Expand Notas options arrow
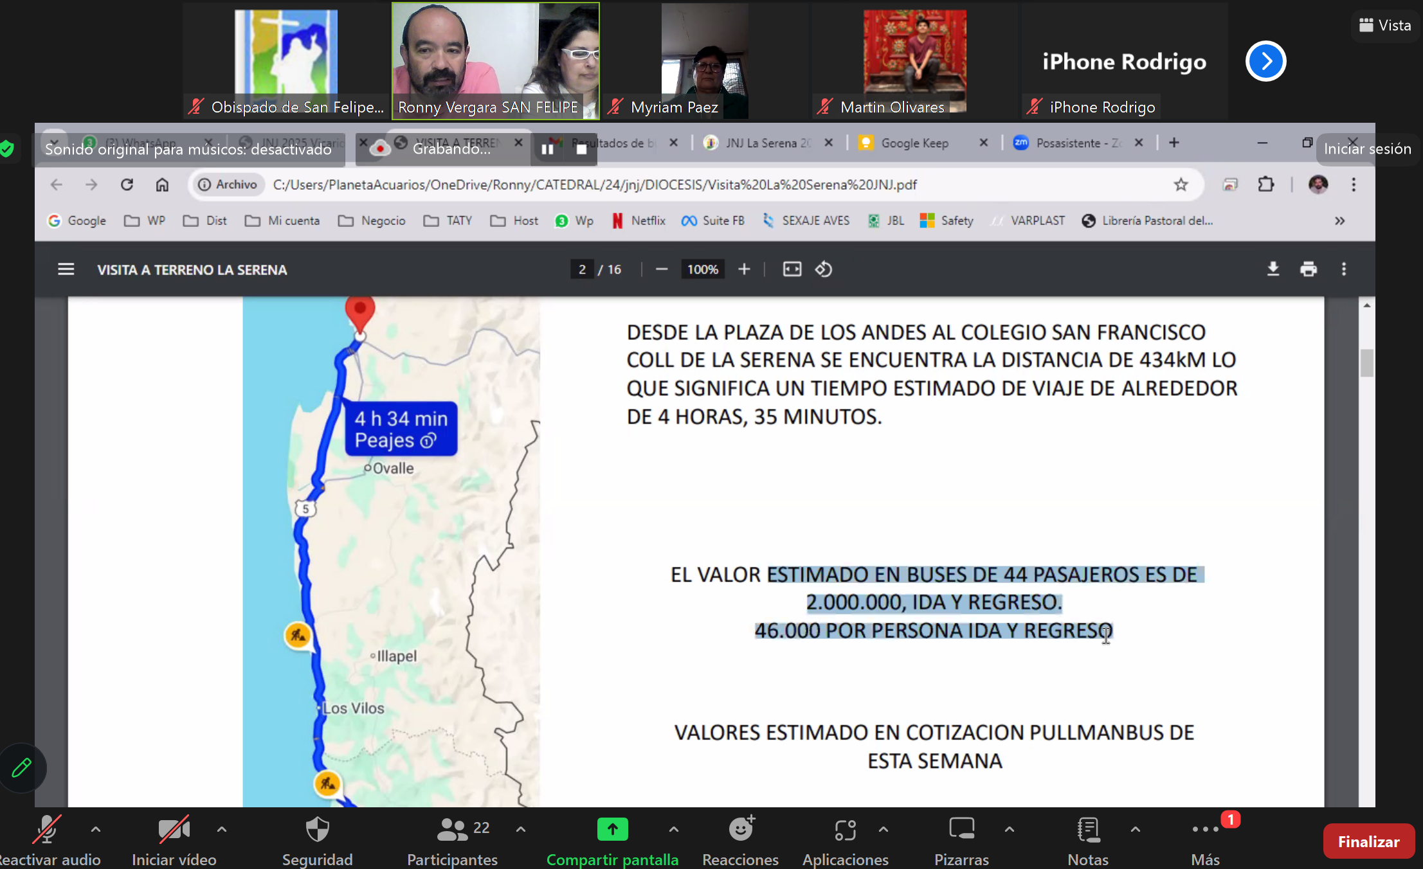Screen dimensions: 1423x869 coord(1136,830)
